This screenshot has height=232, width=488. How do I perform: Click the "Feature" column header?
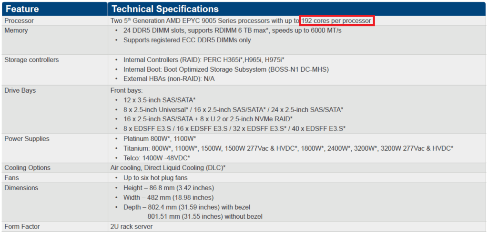coord(55,9)
